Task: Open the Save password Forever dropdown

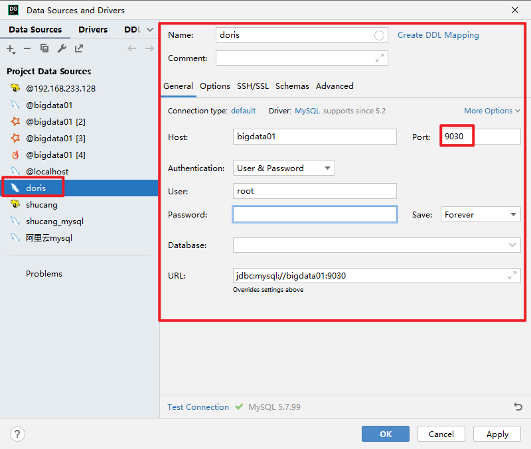Action: point(480,214)
